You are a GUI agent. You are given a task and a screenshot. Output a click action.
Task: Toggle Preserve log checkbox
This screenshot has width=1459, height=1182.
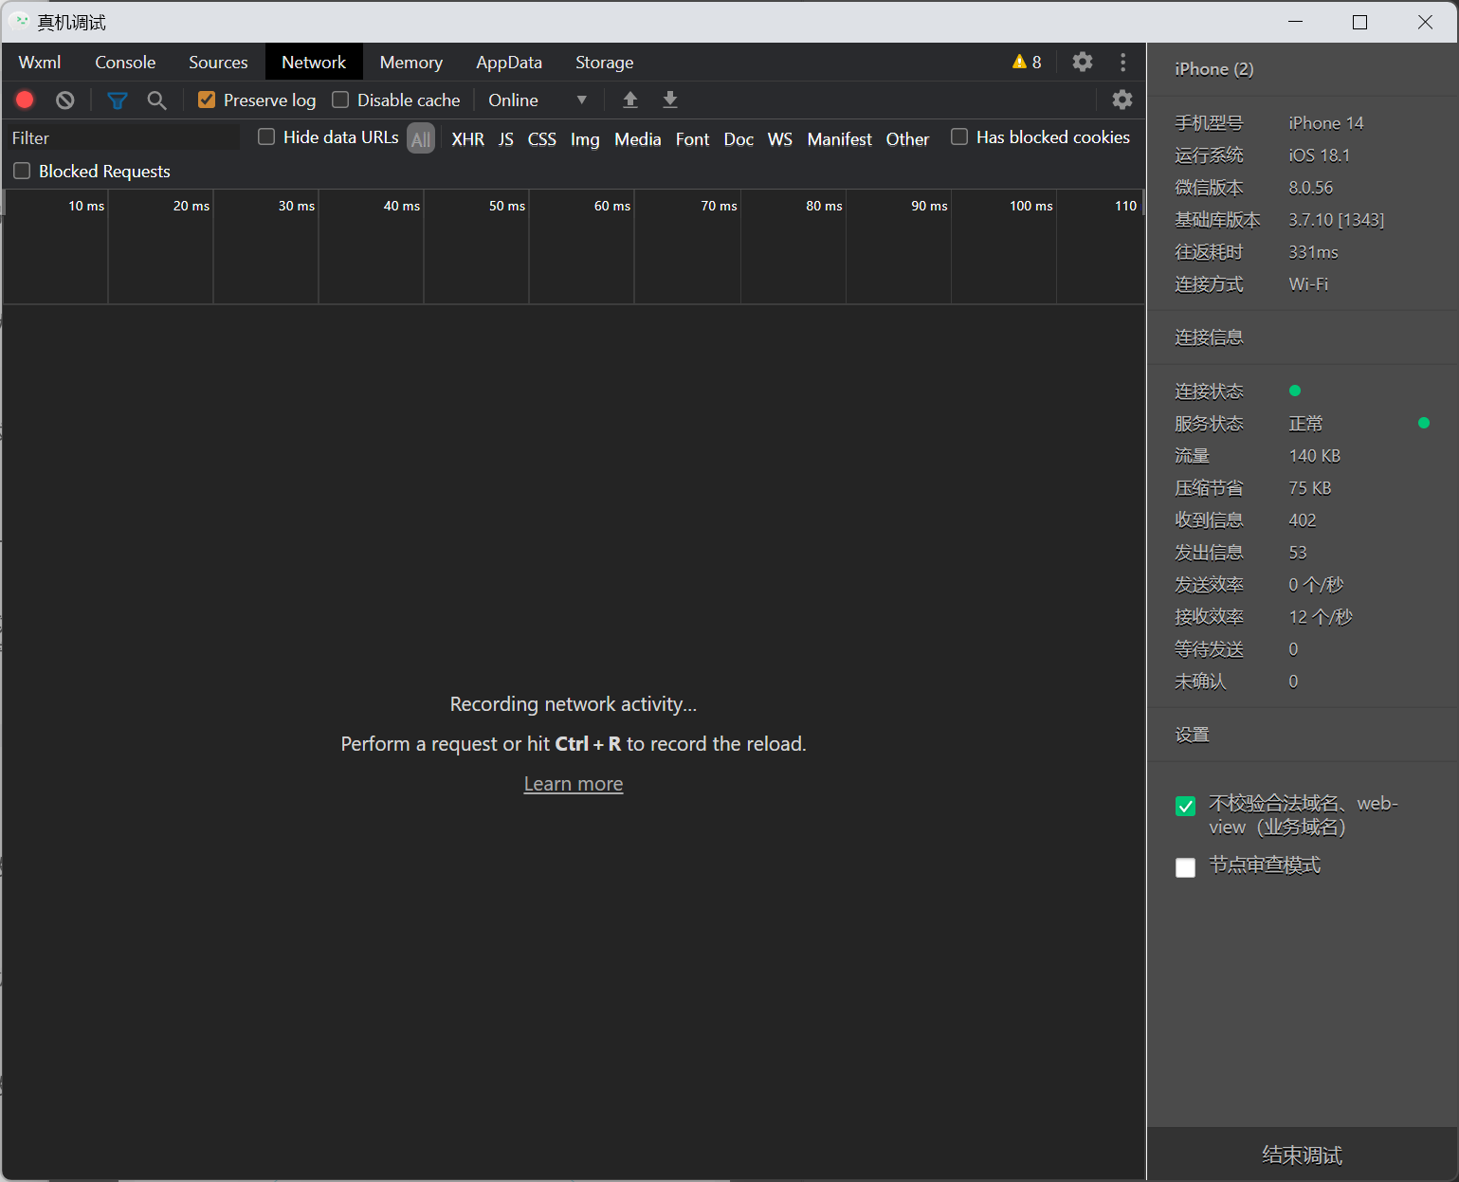coord(207,100)
